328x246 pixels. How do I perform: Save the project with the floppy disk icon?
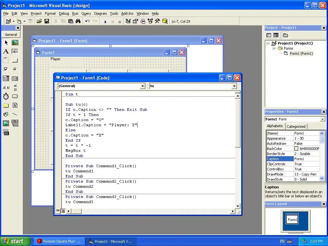47,21
